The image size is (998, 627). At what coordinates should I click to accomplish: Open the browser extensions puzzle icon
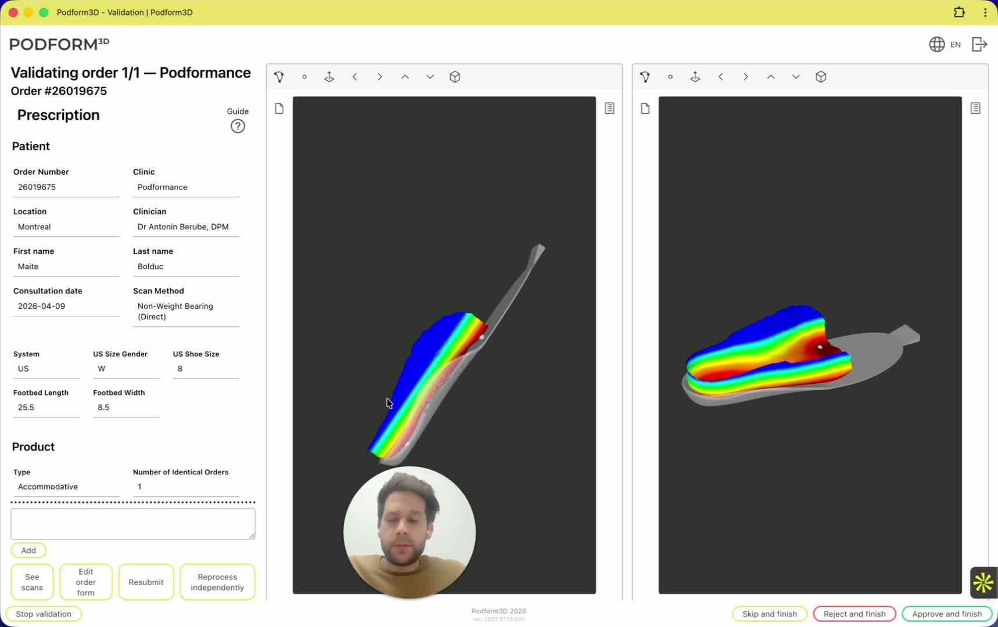pyautogui.click(x=959, y=12)
